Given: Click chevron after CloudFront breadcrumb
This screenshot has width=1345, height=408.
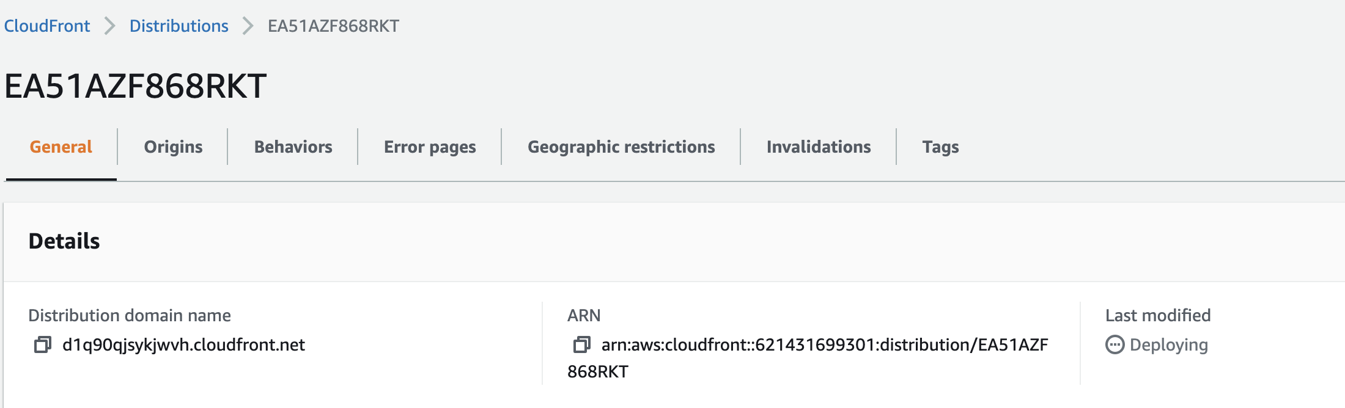Looking at the screenshot, I should (109, 26).
